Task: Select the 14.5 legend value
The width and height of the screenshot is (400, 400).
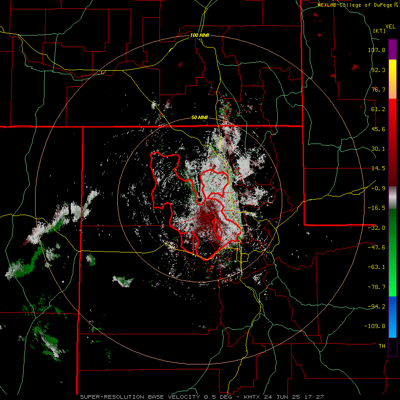Action: (x=378, y=168)
